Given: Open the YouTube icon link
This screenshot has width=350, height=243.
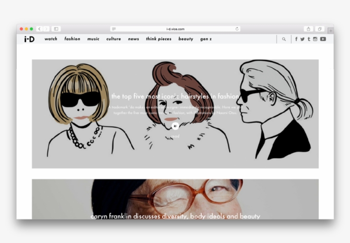Looking at the screenshot, I should (323, 39).
